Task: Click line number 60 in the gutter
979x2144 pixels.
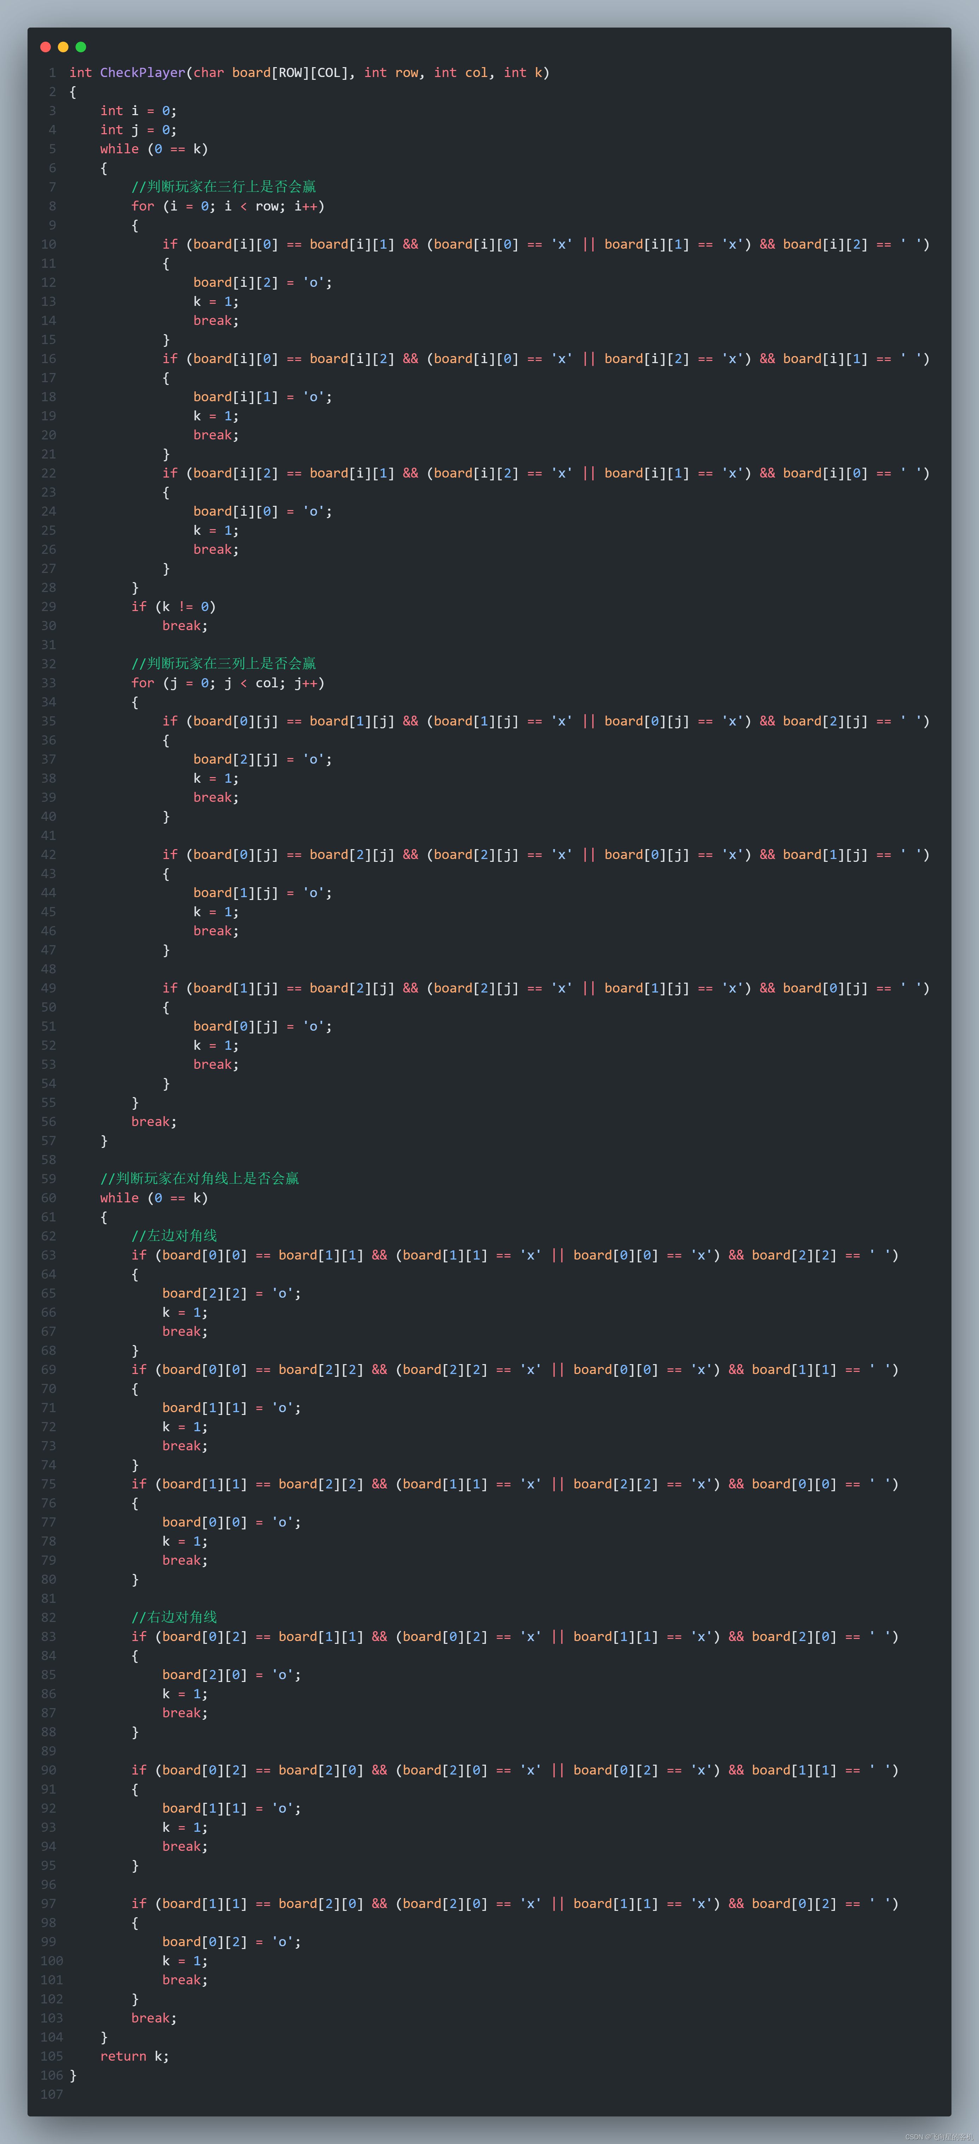Action: point(48,1198)
